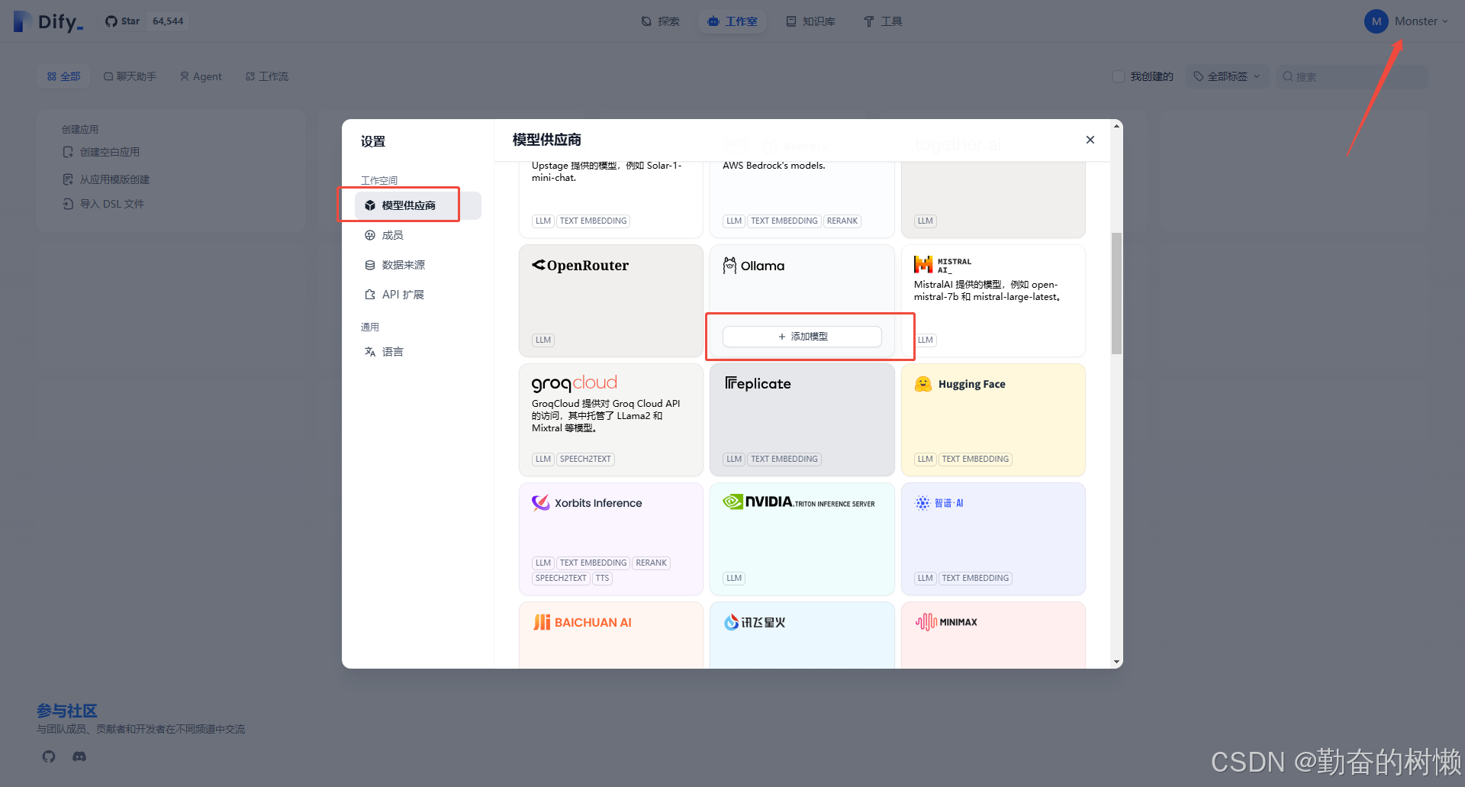1465x787 pixels.
Task: Toggle the 我创建的 checkbox
Action: pyautogui.click(x=1119, y=76)
